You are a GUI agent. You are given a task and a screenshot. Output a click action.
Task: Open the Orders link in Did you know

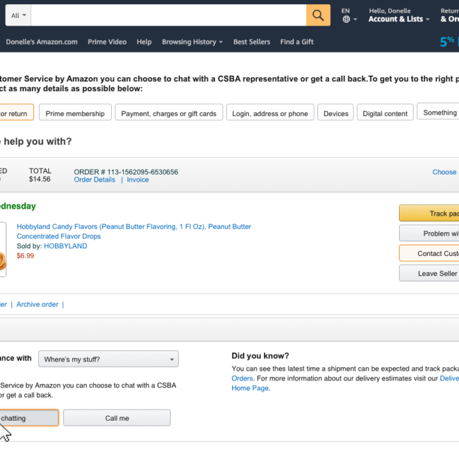242,378
